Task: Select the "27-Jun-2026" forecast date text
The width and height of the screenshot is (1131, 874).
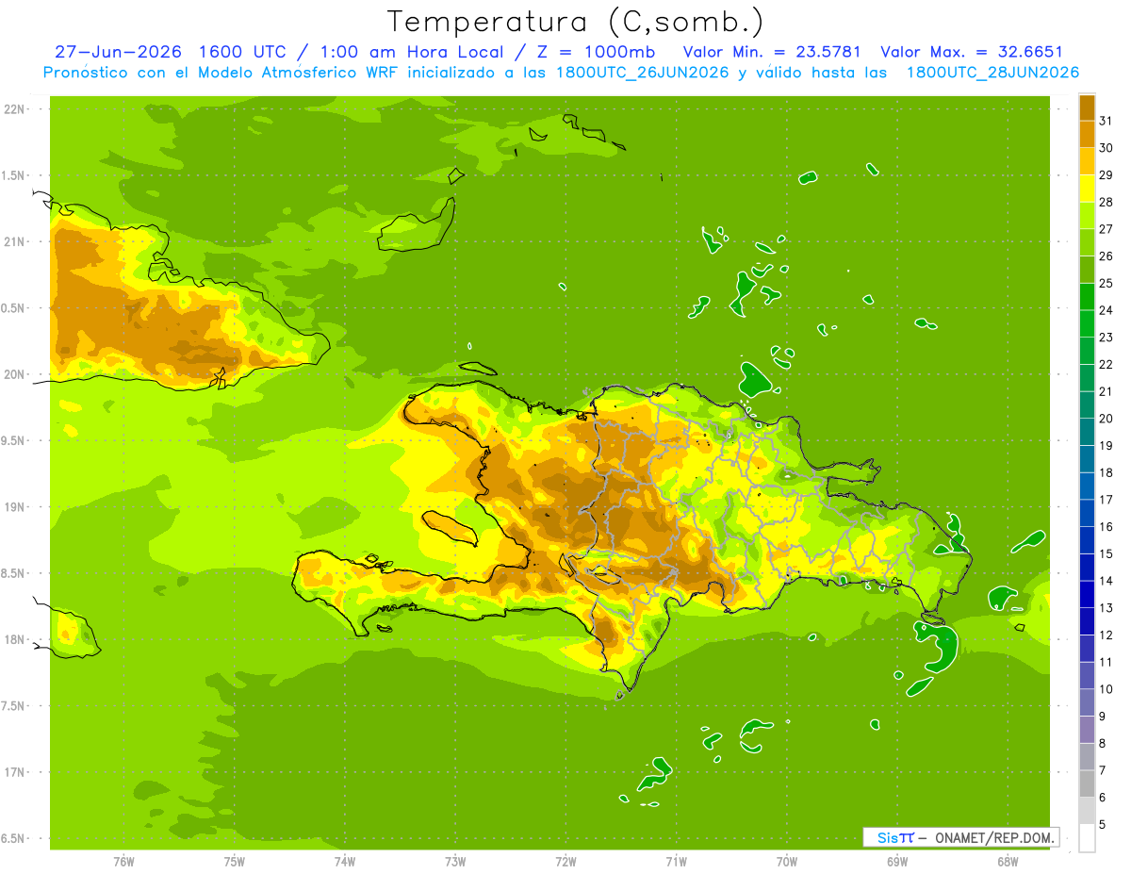Action: (117, 52)
